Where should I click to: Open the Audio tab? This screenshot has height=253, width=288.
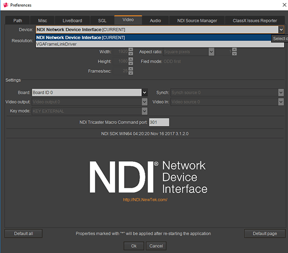pos(155,20)
